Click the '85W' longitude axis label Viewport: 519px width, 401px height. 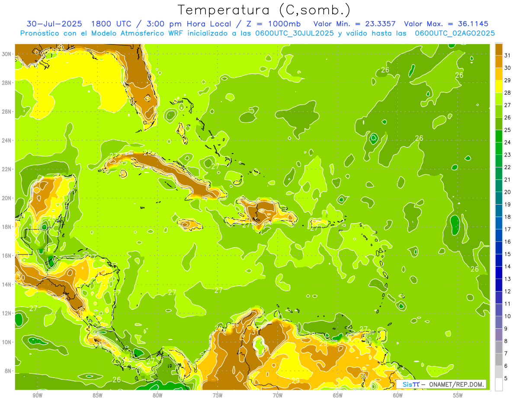(98, 396)
